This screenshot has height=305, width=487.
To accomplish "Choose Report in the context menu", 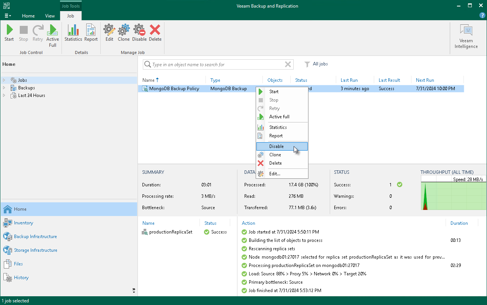I will tap(282, 136).
